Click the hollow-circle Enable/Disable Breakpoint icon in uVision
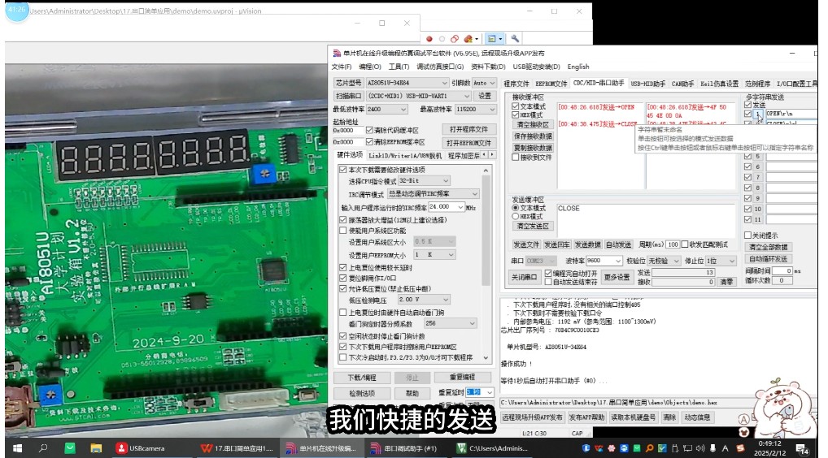Screen dimensions: 828x458 [442, 39]
